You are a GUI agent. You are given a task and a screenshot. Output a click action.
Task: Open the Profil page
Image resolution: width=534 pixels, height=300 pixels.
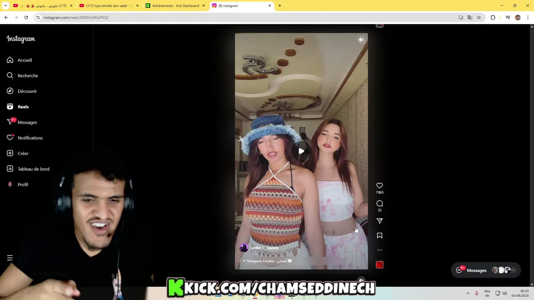click(x=18, y=185)
